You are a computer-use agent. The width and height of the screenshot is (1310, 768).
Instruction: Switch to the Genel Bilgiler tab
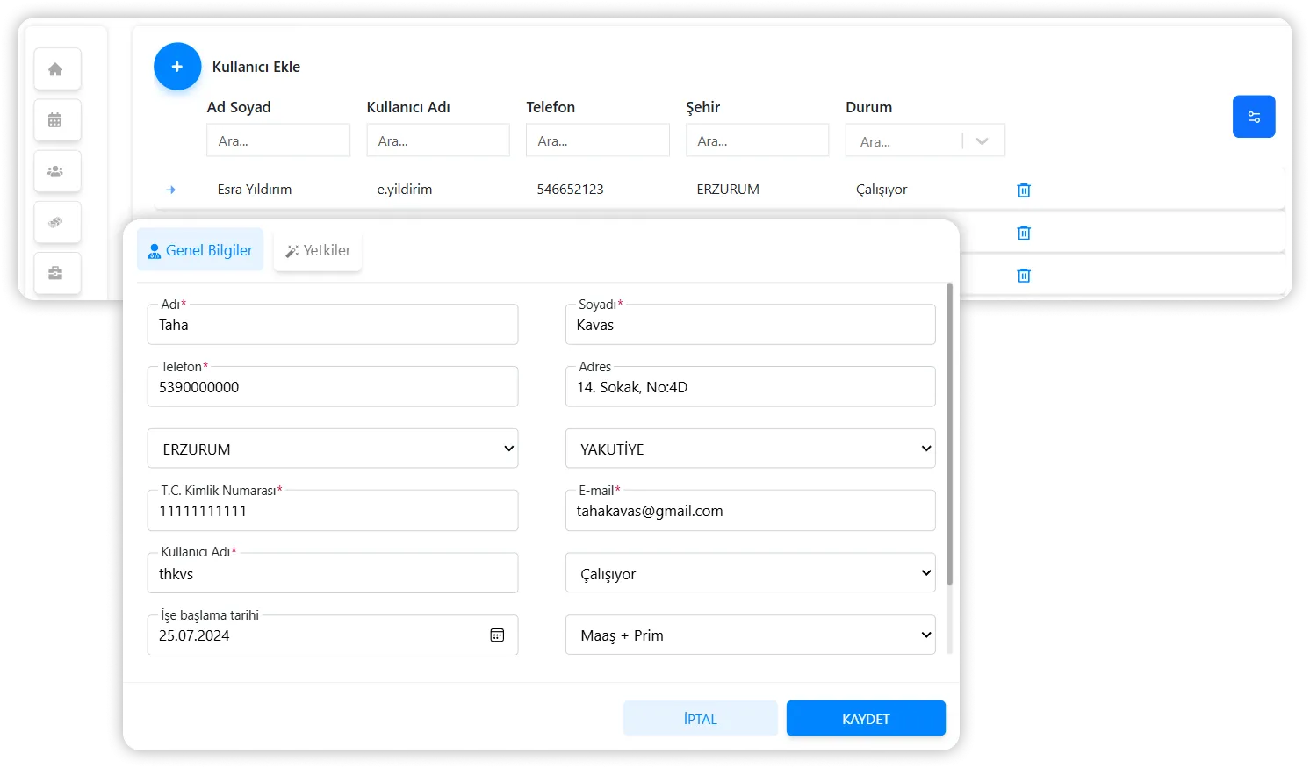coord(200,250)
